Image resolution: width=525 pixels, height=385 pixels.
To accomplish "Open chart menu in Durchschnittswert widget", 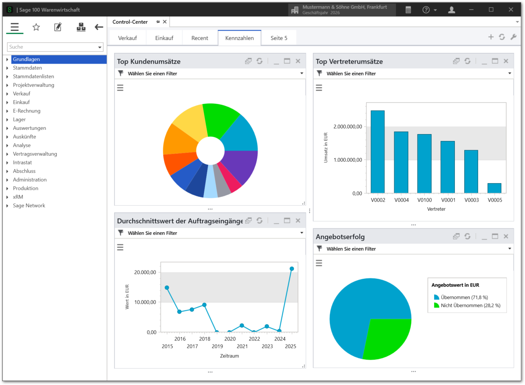I will [120, 247].
